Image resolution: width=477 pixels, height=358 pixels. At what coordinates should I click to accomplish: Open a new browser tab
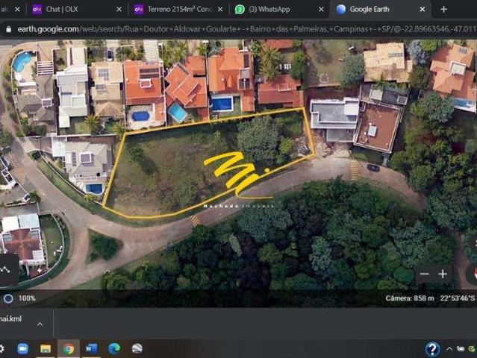[x=443, y=10]
